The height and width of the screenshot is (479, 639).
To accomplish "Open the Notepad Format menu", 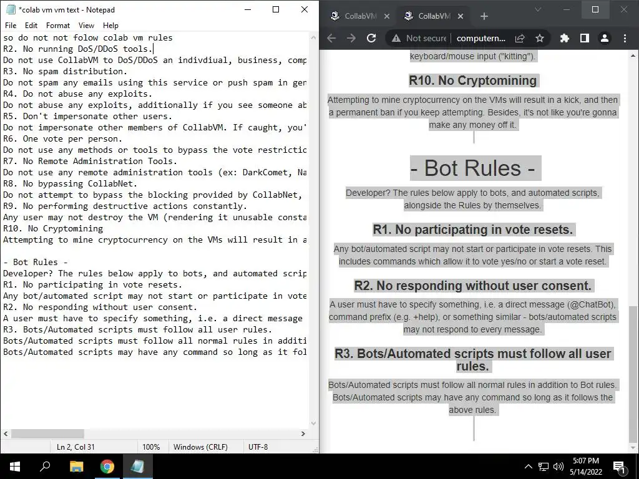I will 58,25.
